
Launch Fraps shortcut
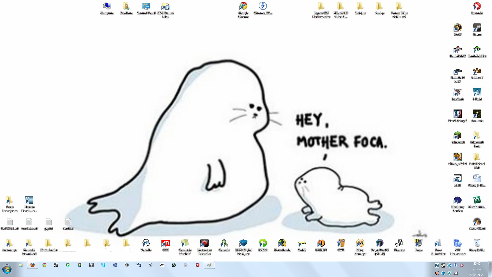419,245
